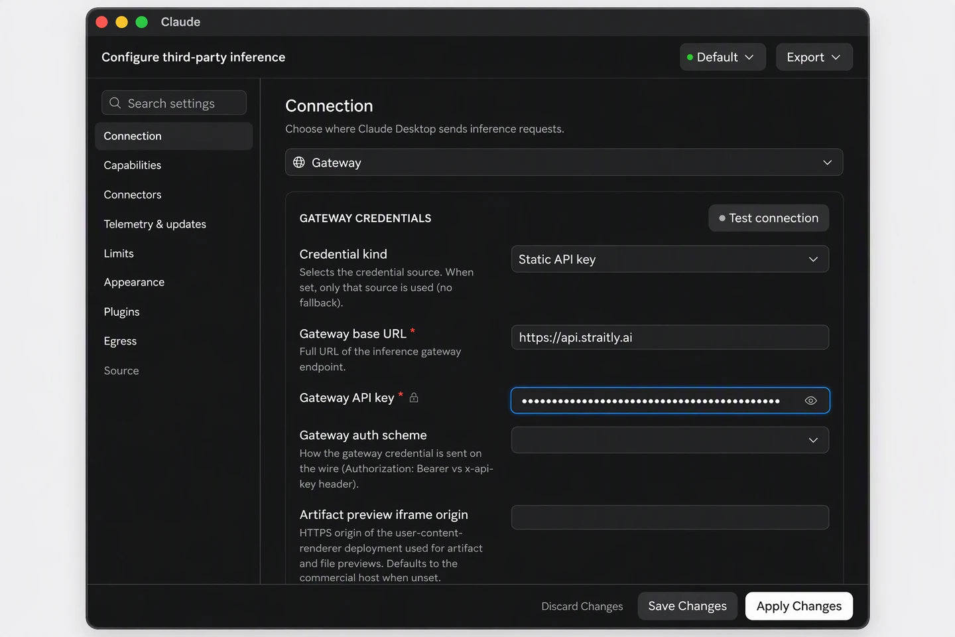Screen dimensions: 955x637
Task: Select the Connection sidebar item
Action: point(174,136)
